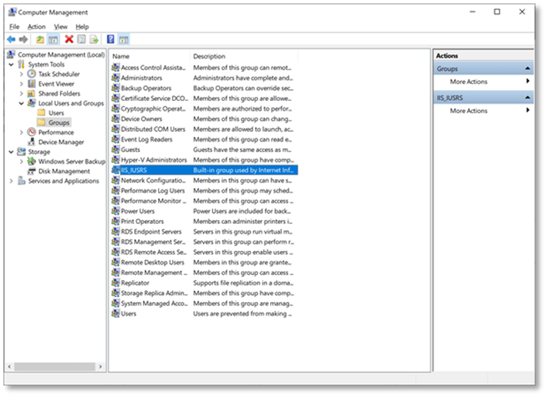Sort list by the Name column header

pyautogui.click(x=148, y=56)
